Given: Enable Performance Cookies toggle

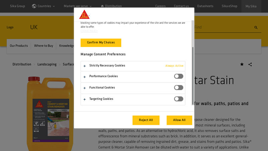Looking at the screenshot, I should (x=179, y=76).
